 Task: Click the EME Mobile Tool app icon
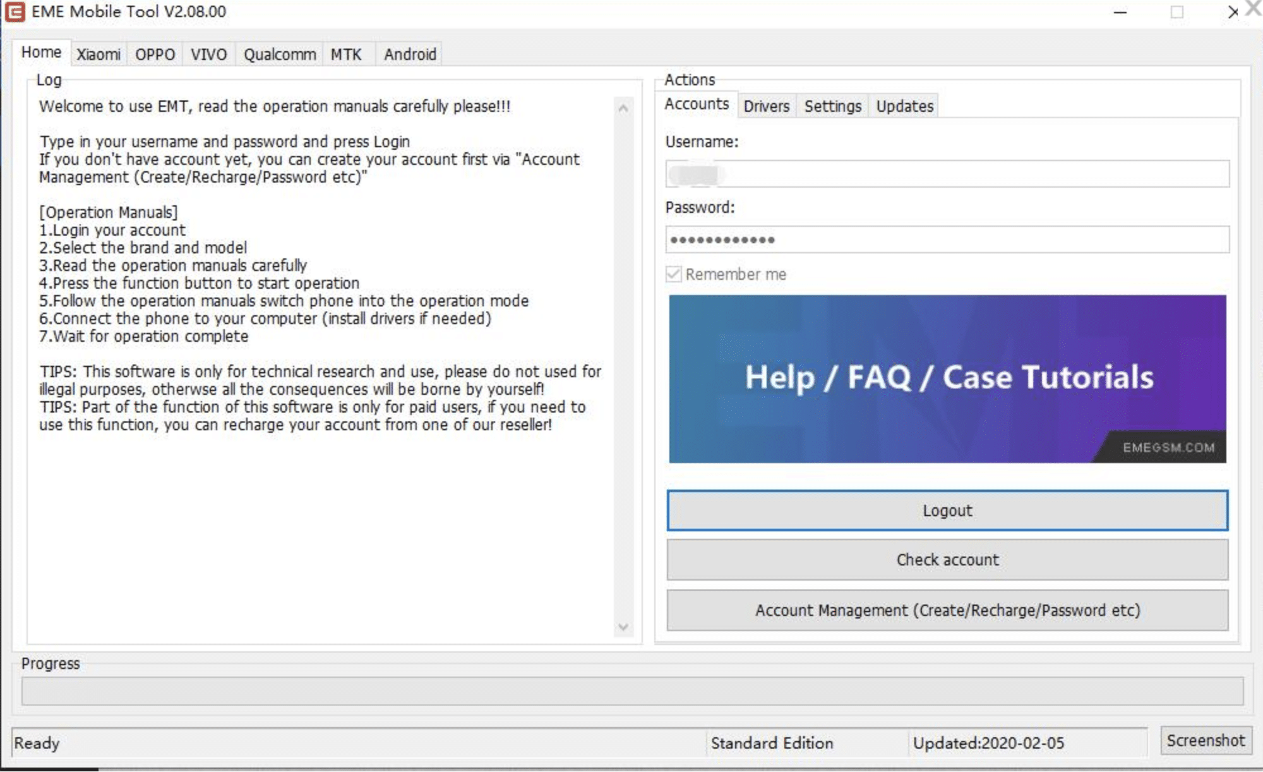tap(15, 12)
